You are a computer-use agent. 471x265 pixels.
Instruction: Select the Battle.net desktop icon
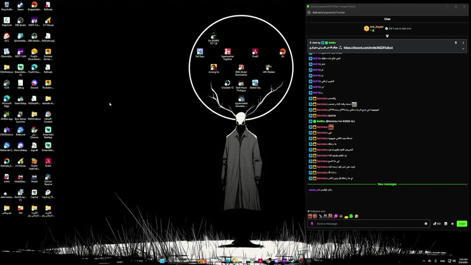(20, 131)
